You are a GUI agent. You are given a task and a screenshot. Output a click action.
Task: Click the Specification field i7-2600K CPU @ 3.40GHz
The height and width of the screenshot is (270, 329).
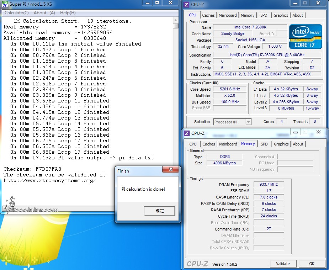point(267,55)
